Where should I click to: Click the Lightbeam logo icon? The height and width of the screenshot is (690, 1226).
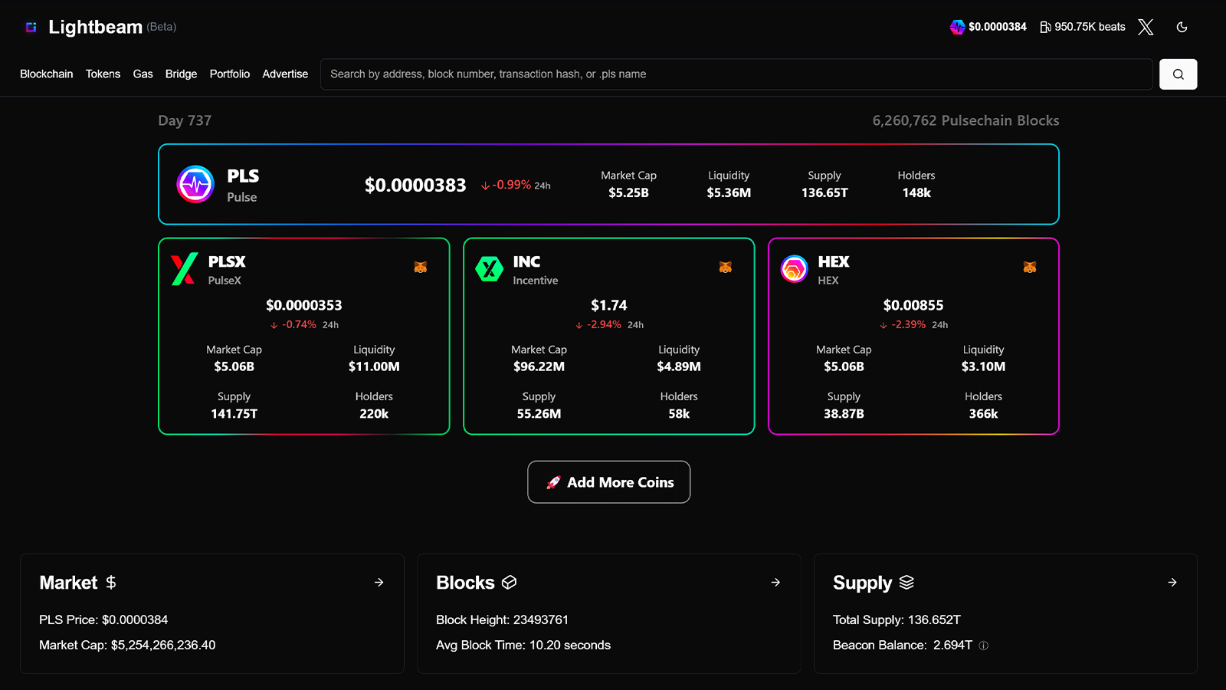coord(31,27)
